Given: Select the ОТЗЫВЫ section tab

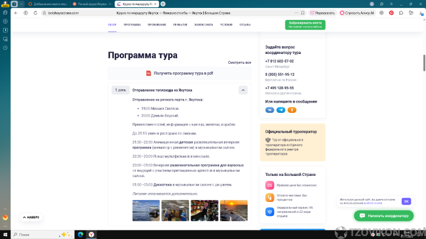Looking at the screenshot, I should click(x=245, y=25).
